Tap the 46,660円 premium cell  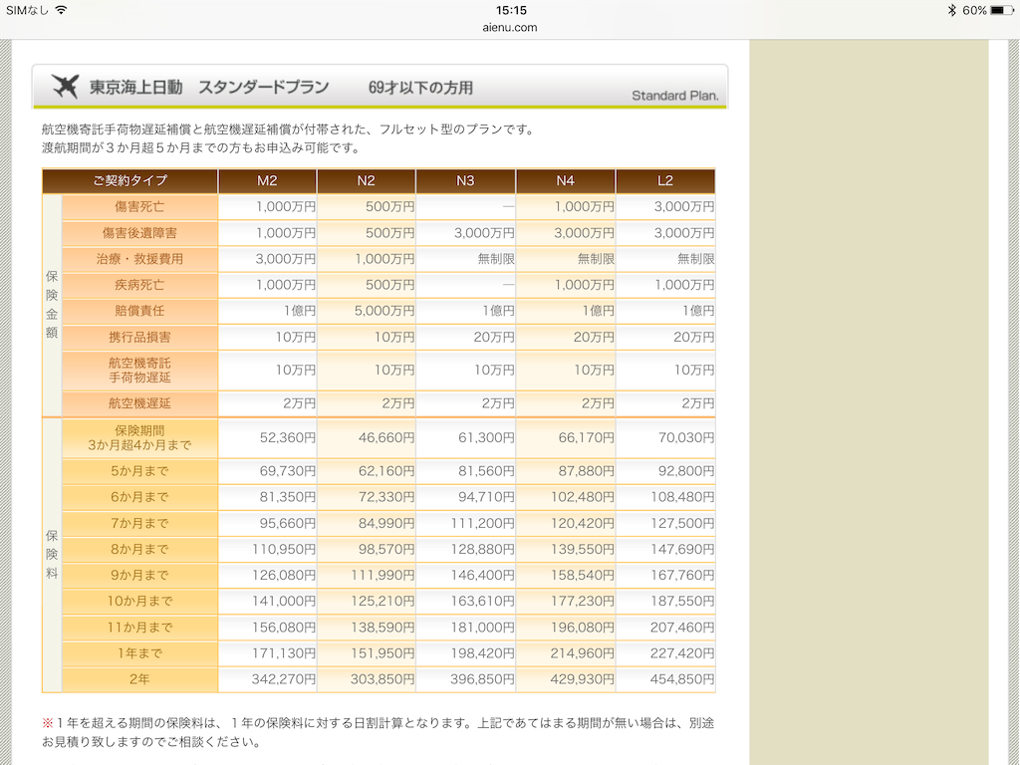click(367, 438)
